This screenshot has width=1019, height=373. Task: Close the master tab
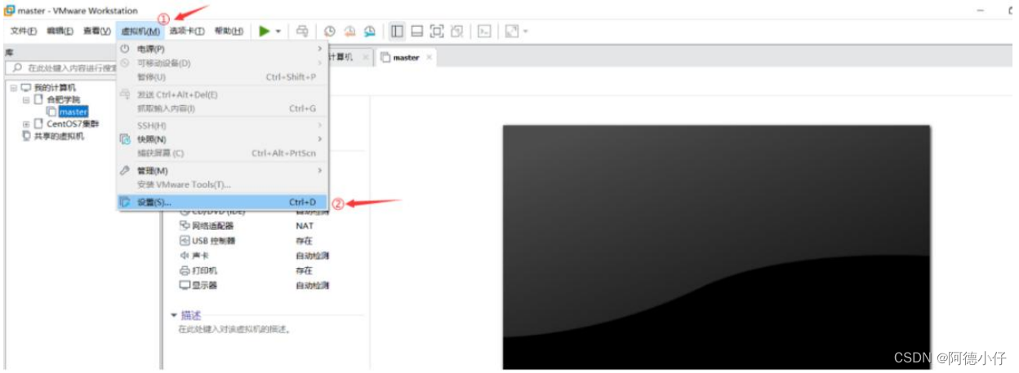tap(429, 58)
